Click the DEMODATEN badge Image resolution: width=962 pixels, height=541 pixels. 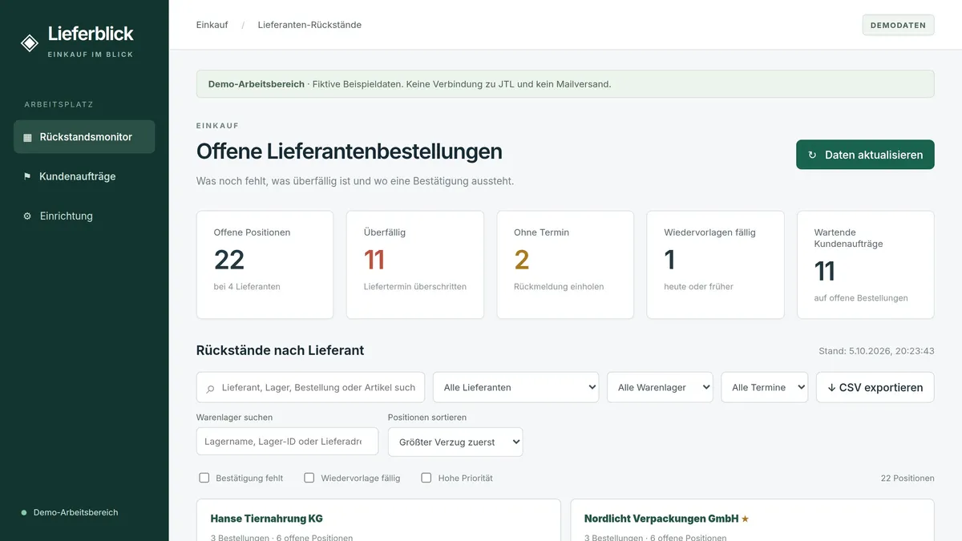[x=899, y=25]
